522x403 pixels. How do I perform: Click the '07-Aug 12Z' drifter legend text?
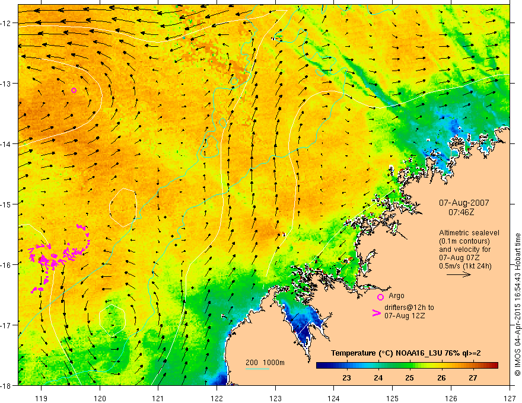[405, 316]
